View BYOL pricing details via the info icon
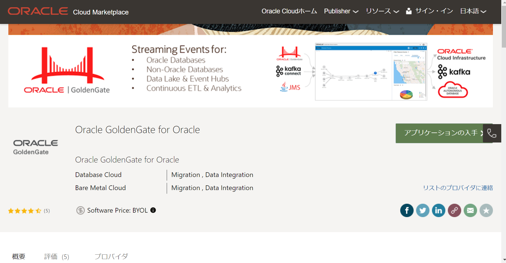 [153, 211]
